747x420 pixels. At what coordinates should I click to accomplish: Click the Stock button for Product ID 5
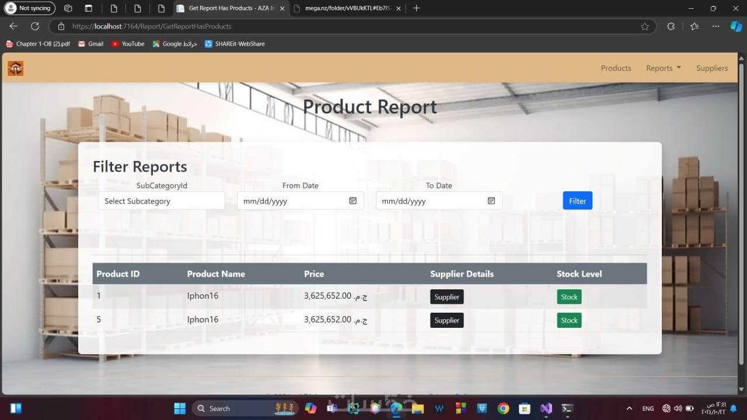[x=569, y=320]
